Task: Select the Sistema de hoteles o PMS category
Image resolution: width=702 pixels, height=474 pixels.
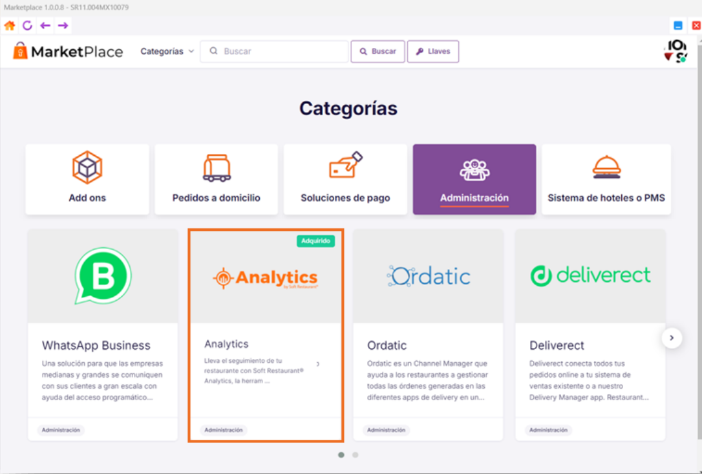Action: [606, 179]
